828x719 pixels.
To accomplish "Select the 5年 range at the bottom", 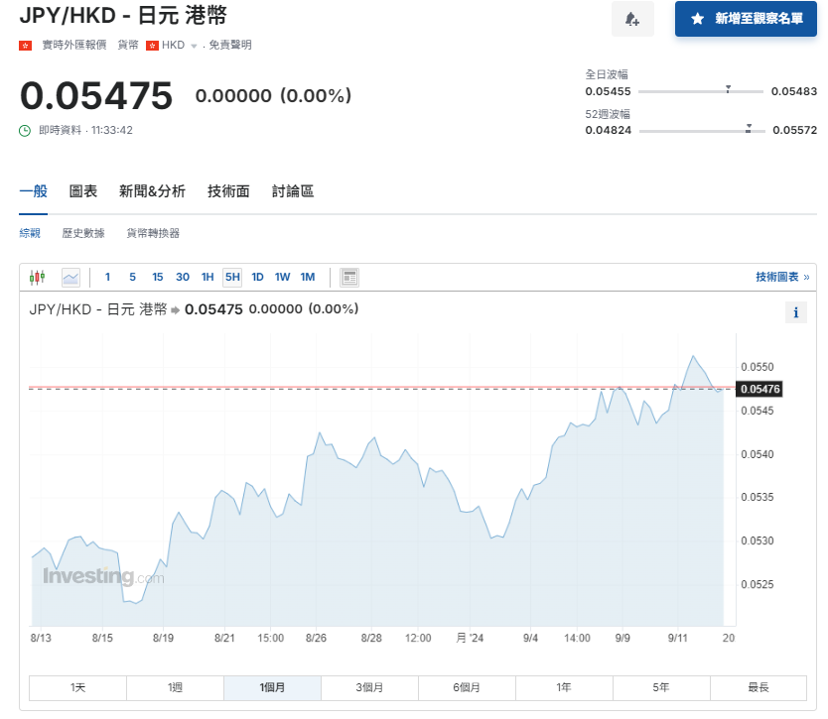I will point(660,687).
